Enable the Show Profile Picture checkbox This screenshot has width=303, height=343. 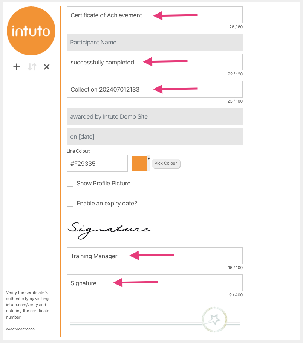click(70, 184)
